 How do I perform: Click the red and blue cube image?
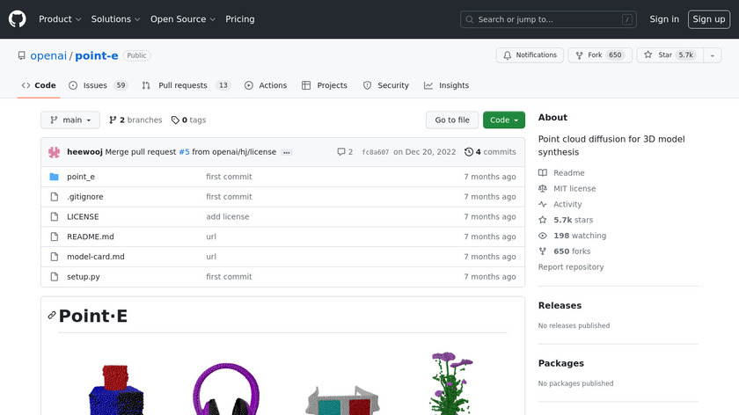116,390
